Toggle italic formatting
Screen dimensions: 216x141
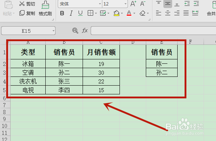coord(71,13)
